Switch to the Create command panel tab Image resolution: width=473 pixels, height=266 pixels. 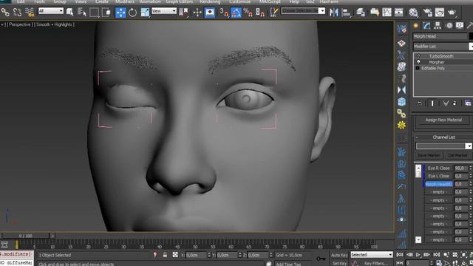(415, 26)
